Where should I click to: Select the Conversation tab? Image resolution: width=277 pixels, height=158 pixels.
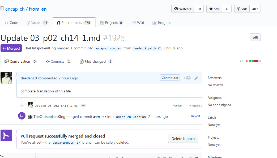(21, 61)
